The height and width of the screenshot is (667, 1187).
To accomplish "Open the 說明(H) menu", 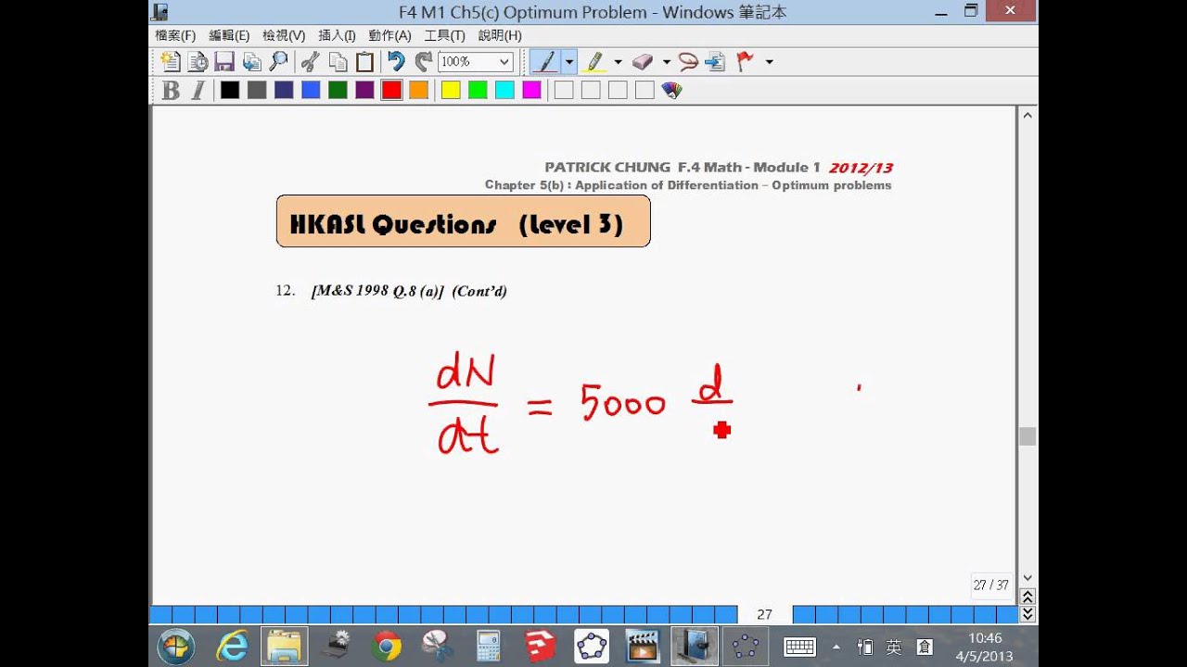I will coord(500,35).
